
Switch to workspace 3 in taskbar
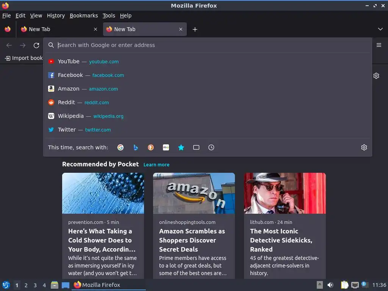tap(35, 285)
